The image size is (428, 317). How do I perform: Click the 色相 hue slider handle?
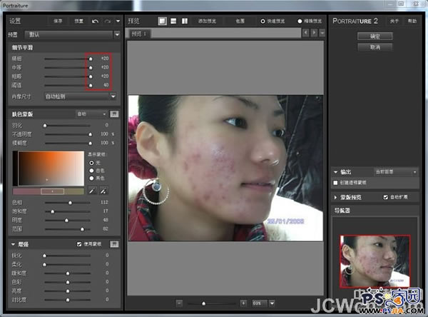70,203
